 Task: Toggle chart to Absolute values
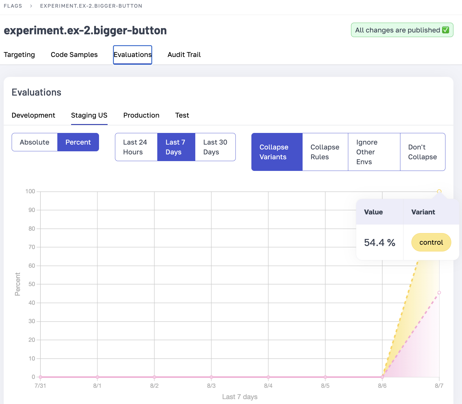(35, 142)
